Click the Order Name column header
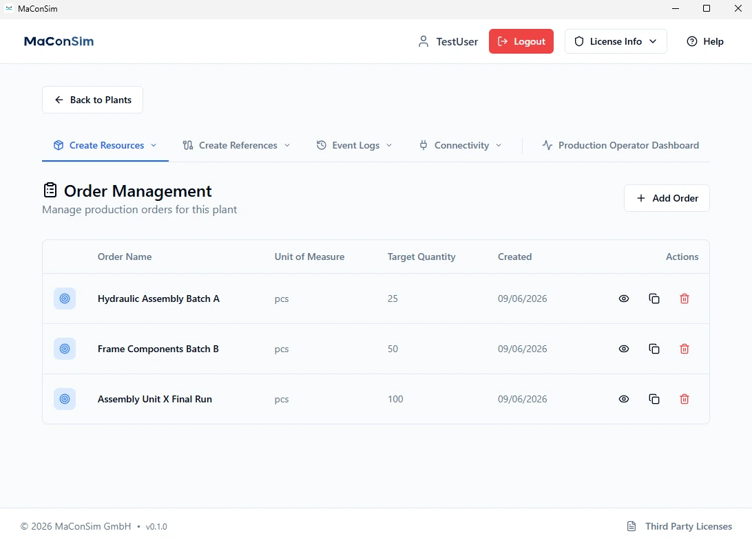This screenshot has height=542, width=752. click(x=125, y=257)
